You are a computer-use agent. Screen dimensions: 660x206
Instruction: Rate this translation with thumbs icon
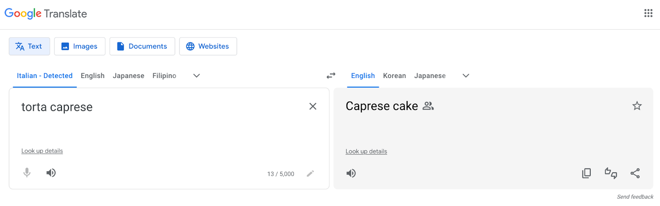pyautogui.click(x=610, y=173)
